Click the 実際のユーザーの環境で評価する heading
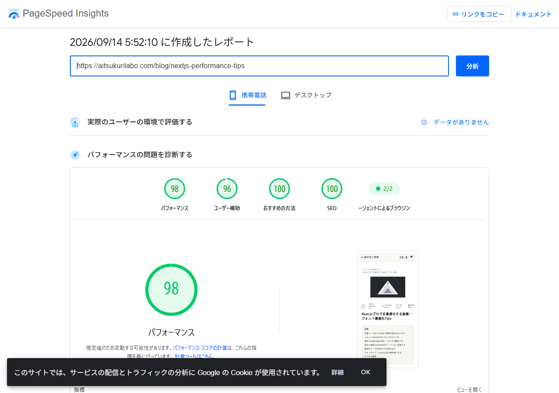 tap(140, 122)
